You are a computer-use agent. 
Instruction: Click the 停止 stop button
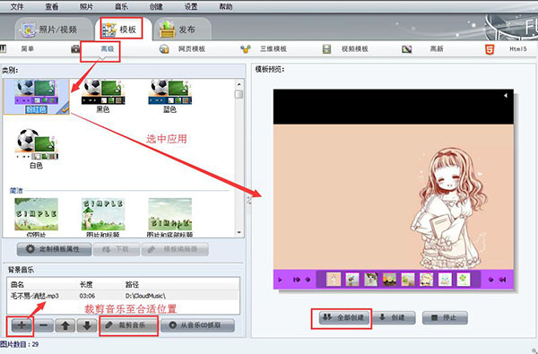[445, 317]
